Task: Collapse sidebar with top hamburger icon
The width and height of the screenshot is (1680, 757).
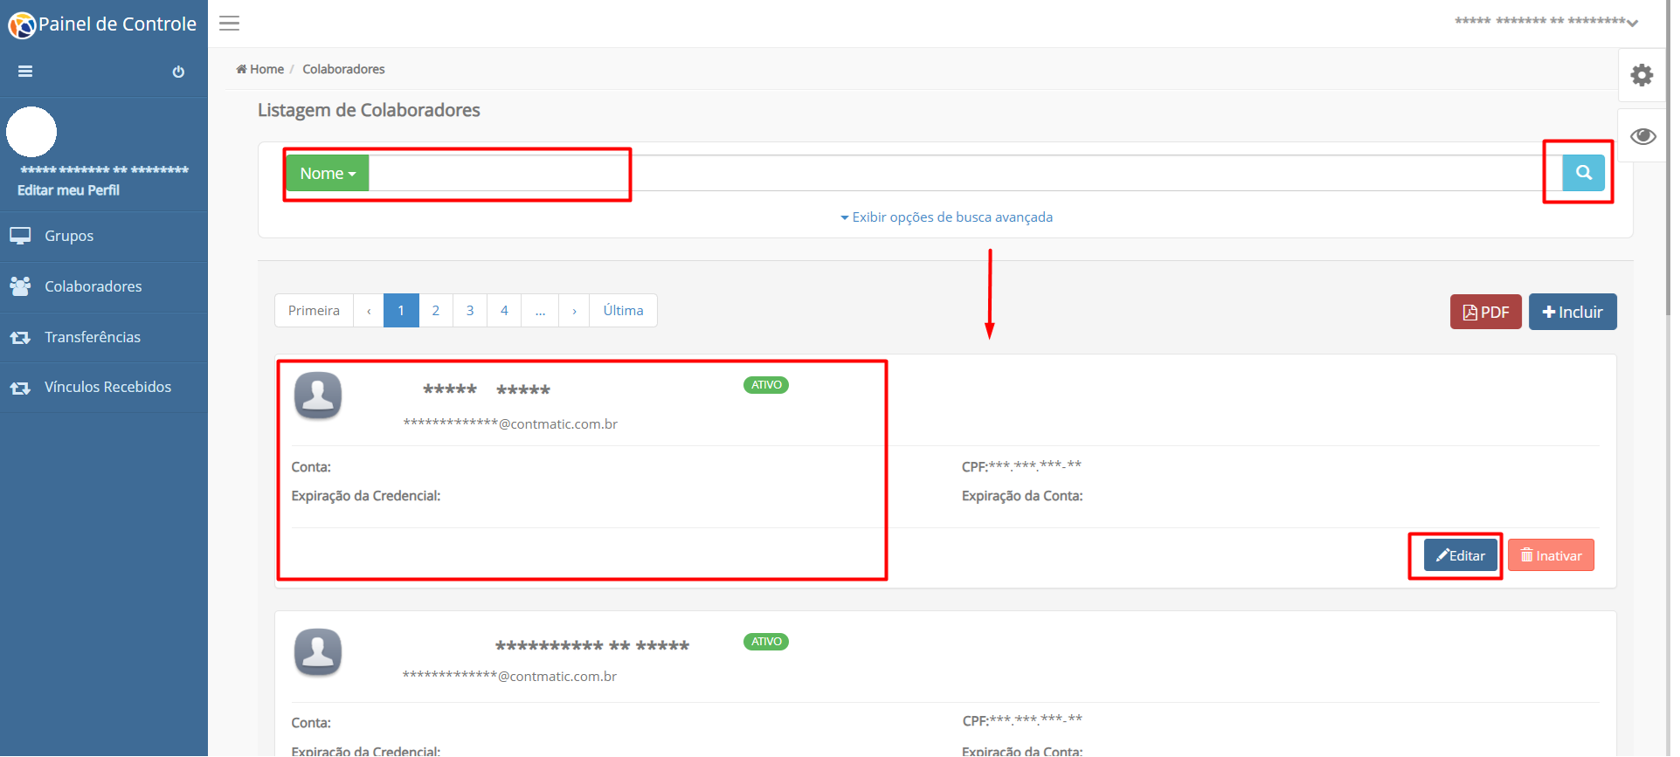Action: click(229, 24)
